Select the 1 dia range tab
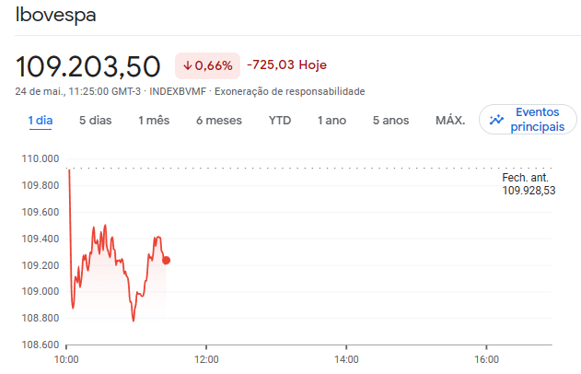581x374 pixels. coord(41,121)
